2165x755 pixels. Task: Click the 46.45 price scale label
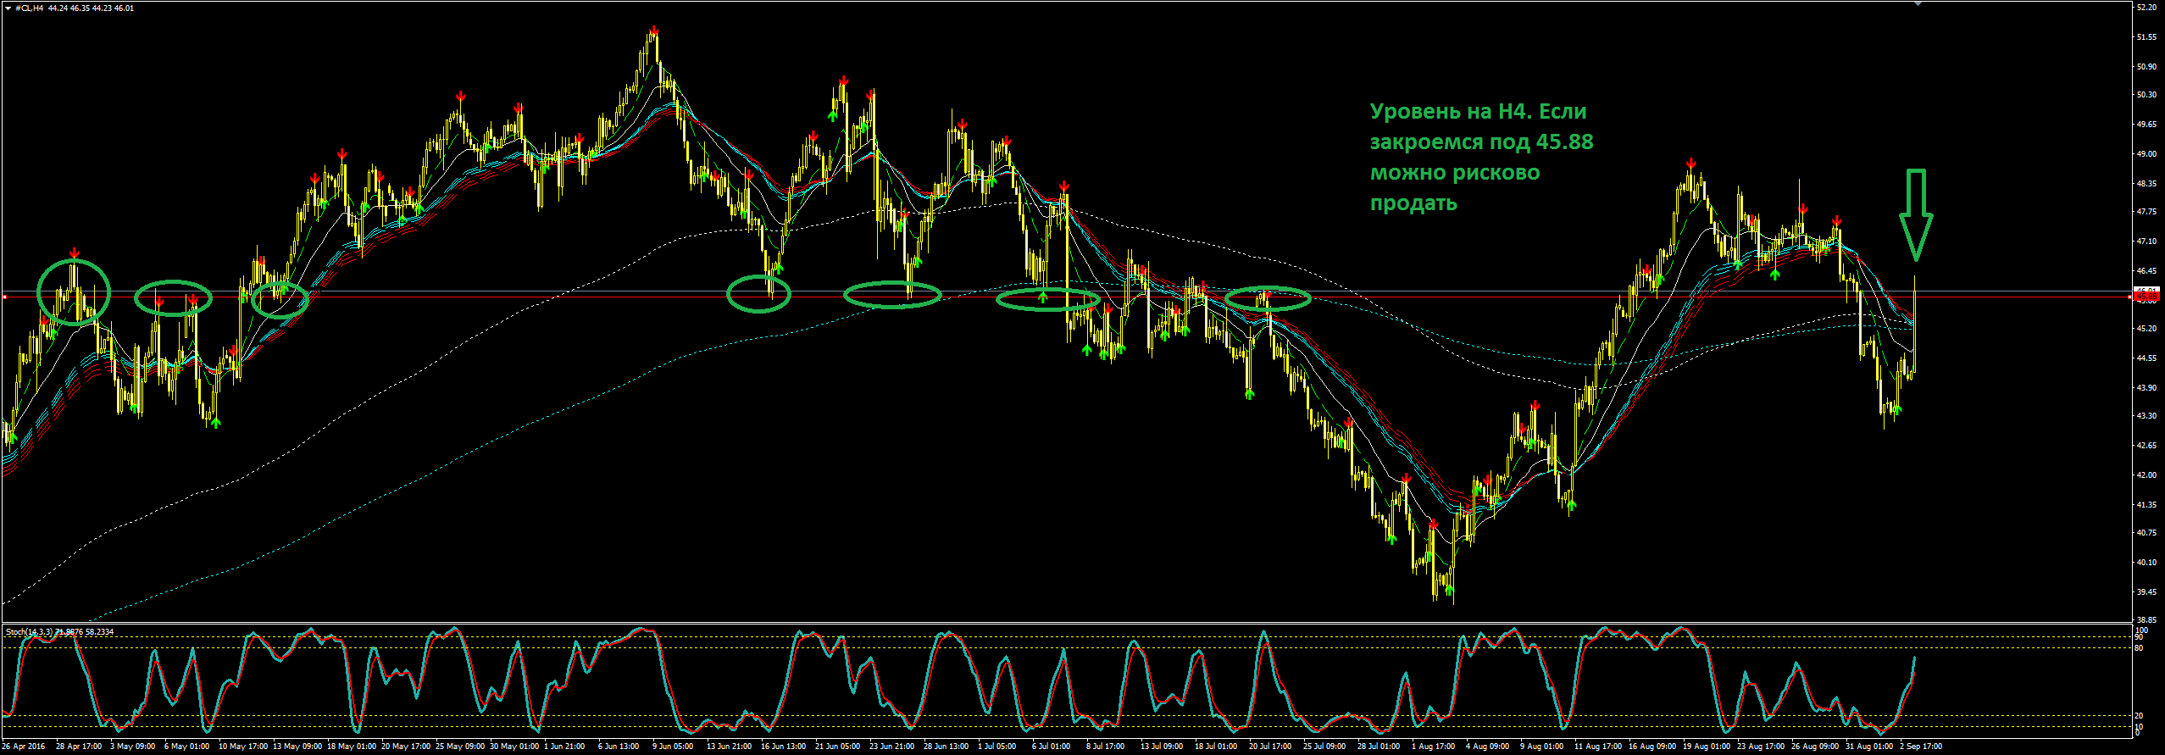(2146, 271)
